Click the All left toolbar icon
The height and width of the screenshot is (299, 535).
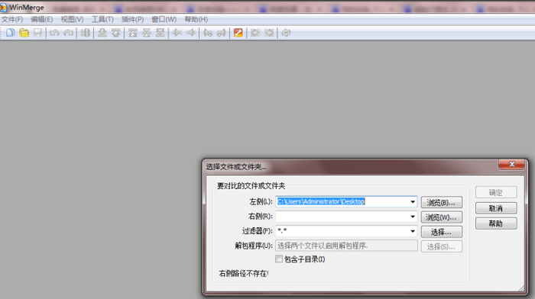tap(269, 33)
